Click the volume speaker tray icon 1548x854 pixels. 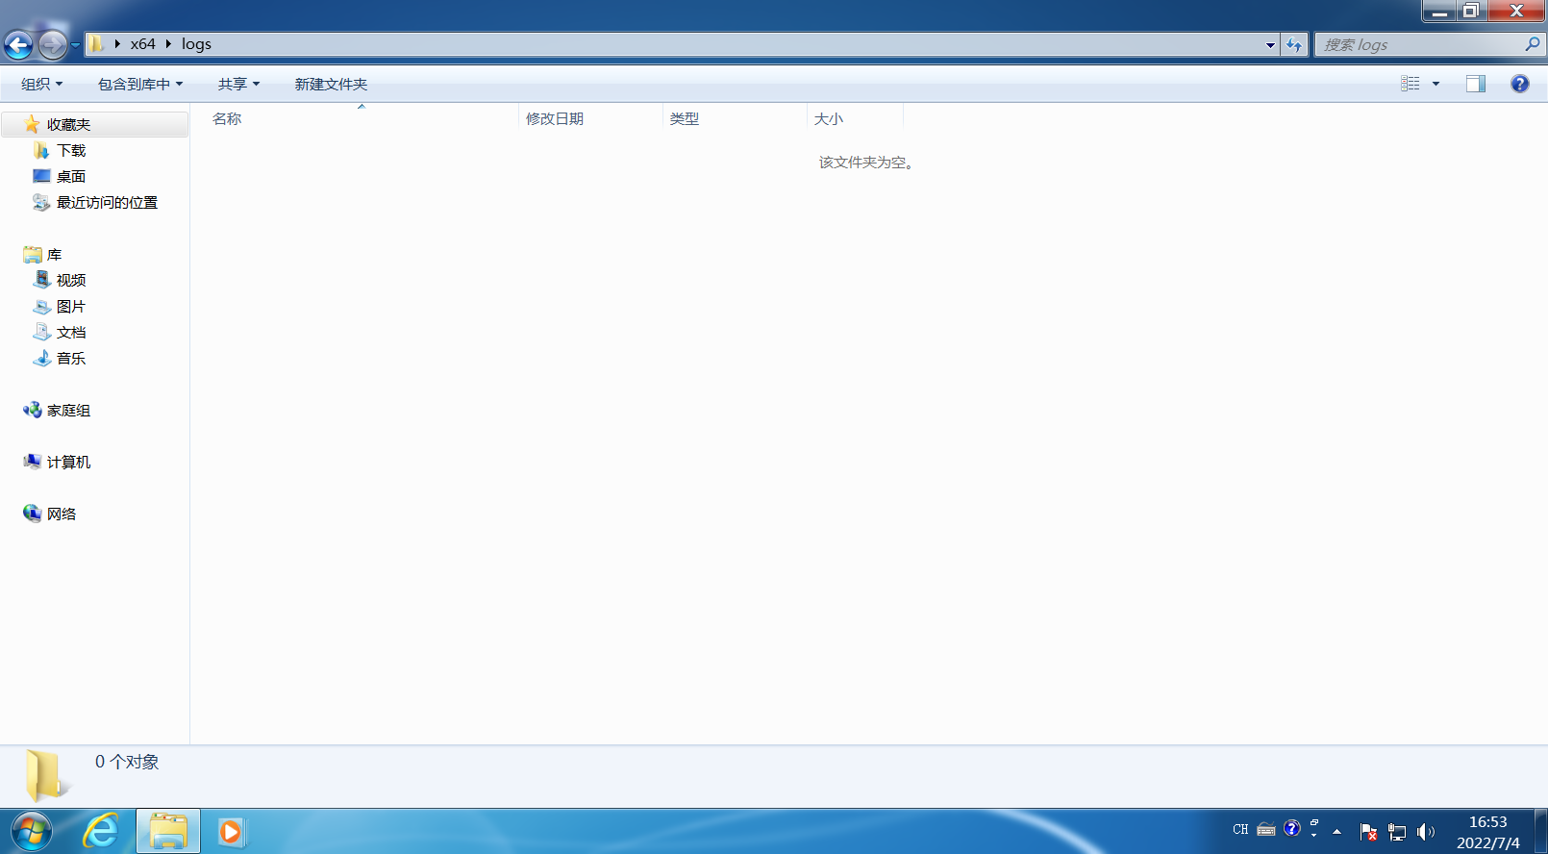click(1425, 832)
